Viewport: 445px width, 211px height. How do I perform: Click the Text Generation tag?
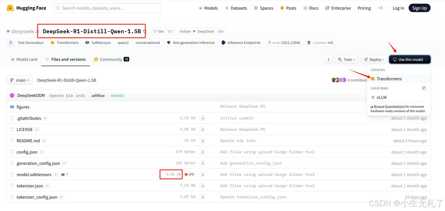(x=26, y=43)
